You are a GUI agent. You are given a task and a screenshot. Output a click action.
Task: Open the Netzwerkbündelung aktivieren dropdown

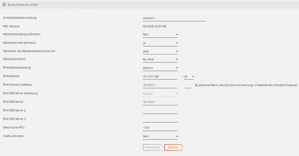pyautogui.click(x=160, y=34)
